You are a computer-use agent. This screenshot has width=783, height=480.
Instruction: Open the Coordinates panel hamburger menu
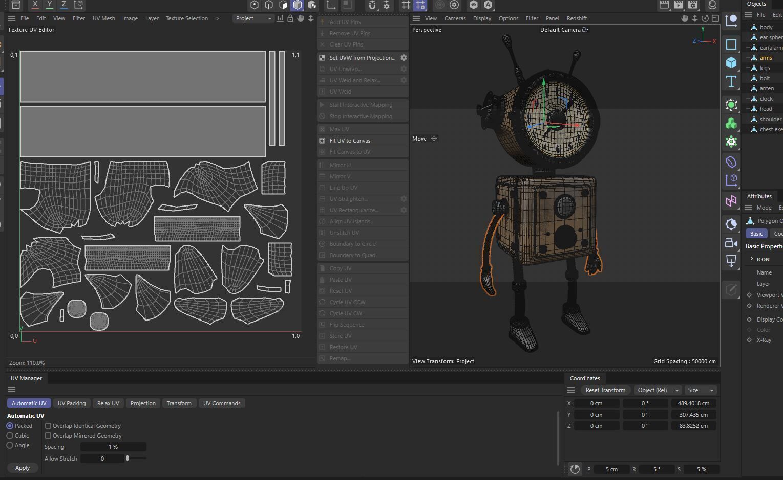[571, 390]
